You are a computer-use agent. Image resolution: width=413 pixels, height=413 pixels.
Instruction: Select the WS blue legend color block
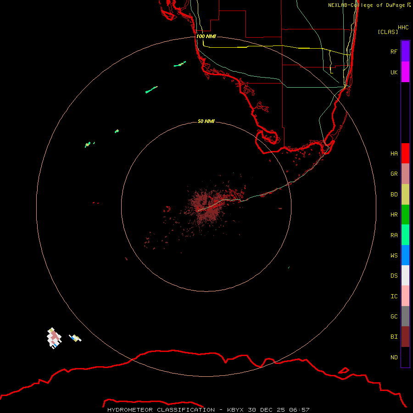405,255
